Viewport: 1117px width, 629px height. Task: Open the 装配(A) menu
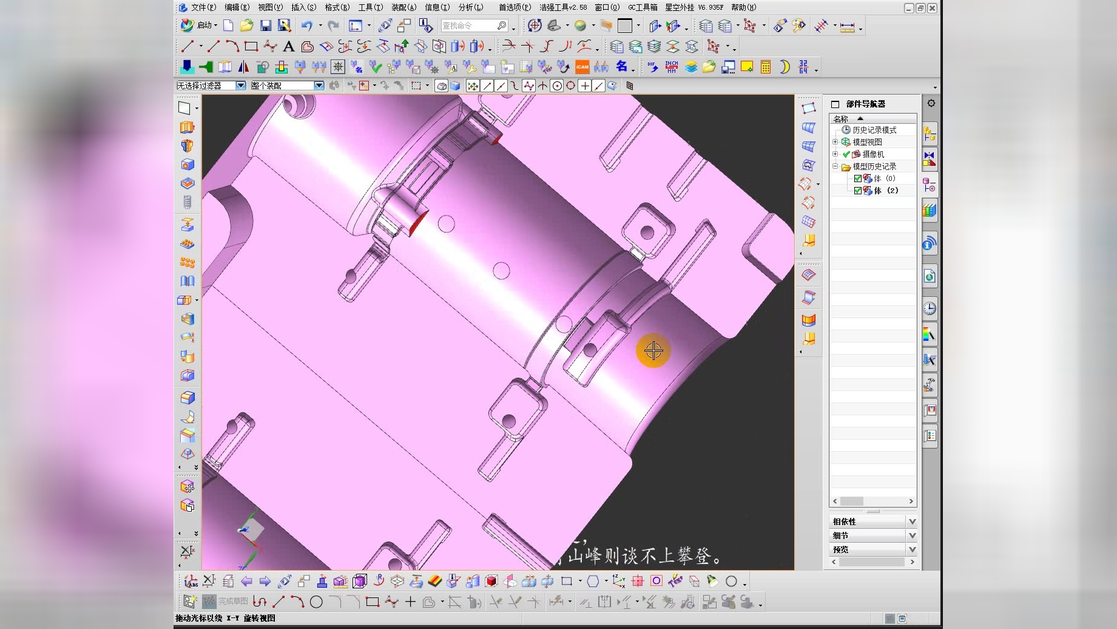coord(403,7)
